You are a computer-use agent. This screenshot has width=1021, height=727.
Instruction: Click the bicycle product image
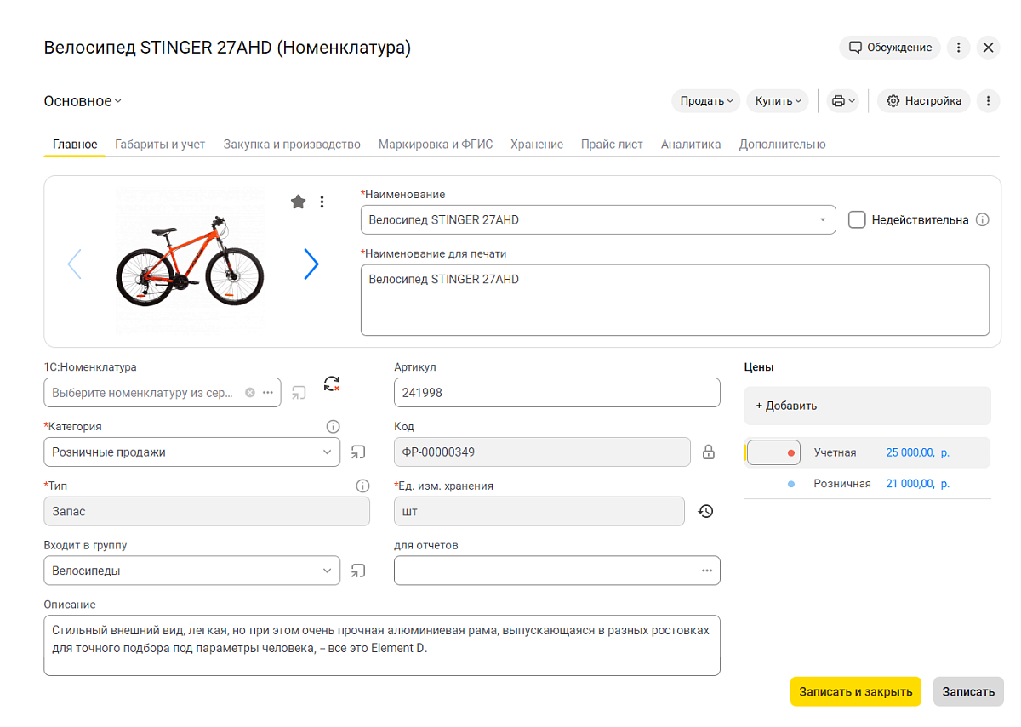(190, 263)
